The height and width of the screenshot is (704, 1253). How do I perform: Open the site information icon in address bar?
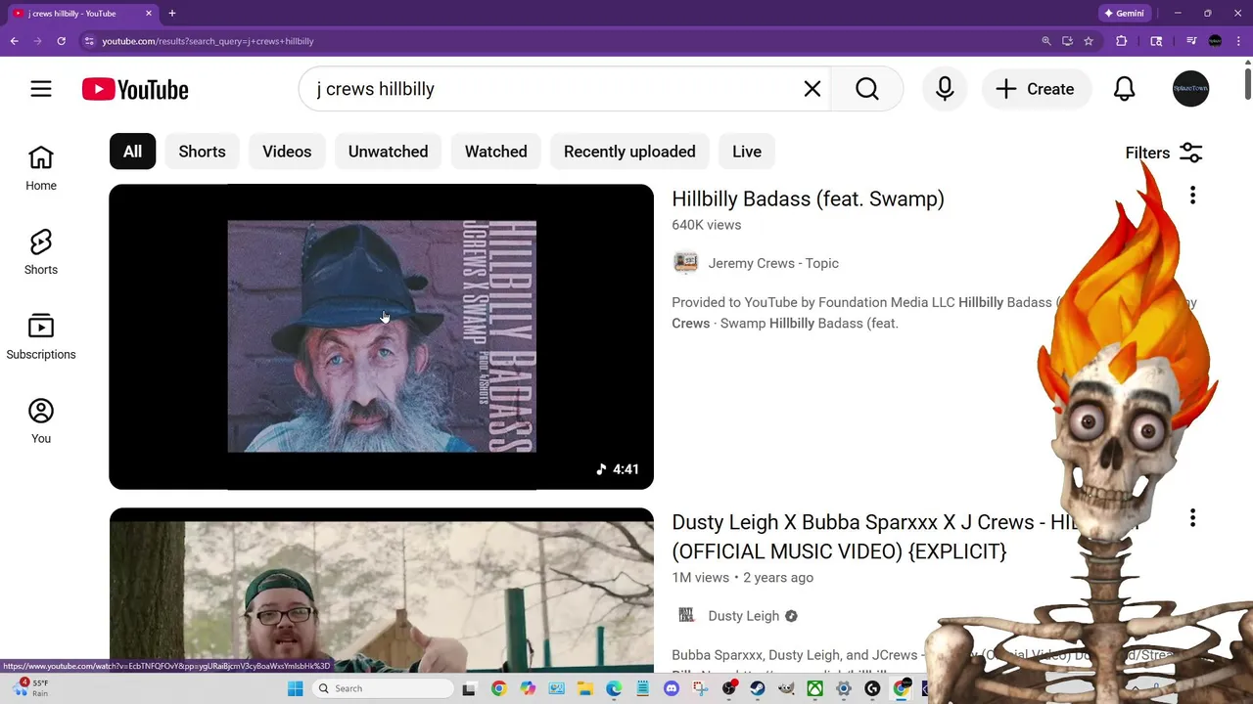pyautogui.click(x=89, y=41)
